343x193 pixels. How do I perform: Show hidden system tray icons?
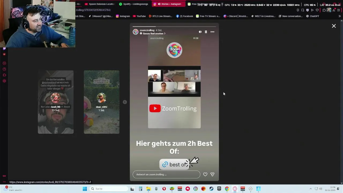click(311, 189)
